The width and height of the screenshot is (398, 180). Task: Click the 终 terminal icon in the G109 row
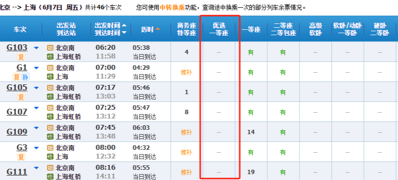point(50,136)
